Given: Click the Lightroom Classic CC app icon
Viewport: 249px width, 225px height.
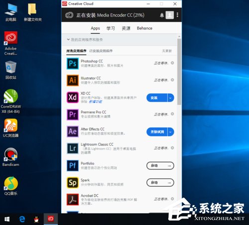Looking at the screenshot, I should 73,149.
